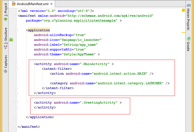Click the Captures sidebar icon
The height and width of the screenshot is (132, 194).
click(x=6, y=71)
